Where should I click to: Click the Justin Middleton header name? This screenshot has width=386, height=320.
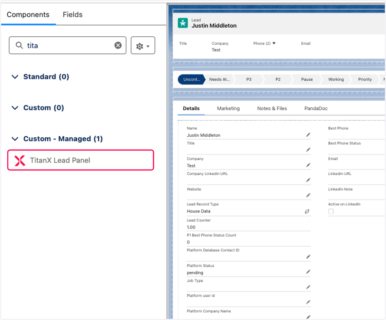click(214, 26)
